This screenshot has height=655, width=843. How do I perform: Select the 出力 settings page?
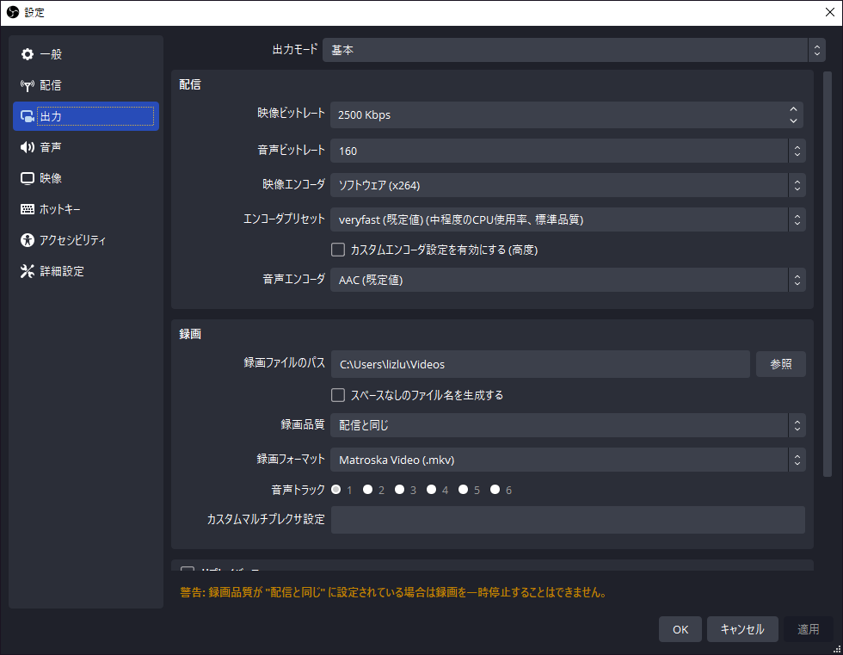[x=86, y=116]
